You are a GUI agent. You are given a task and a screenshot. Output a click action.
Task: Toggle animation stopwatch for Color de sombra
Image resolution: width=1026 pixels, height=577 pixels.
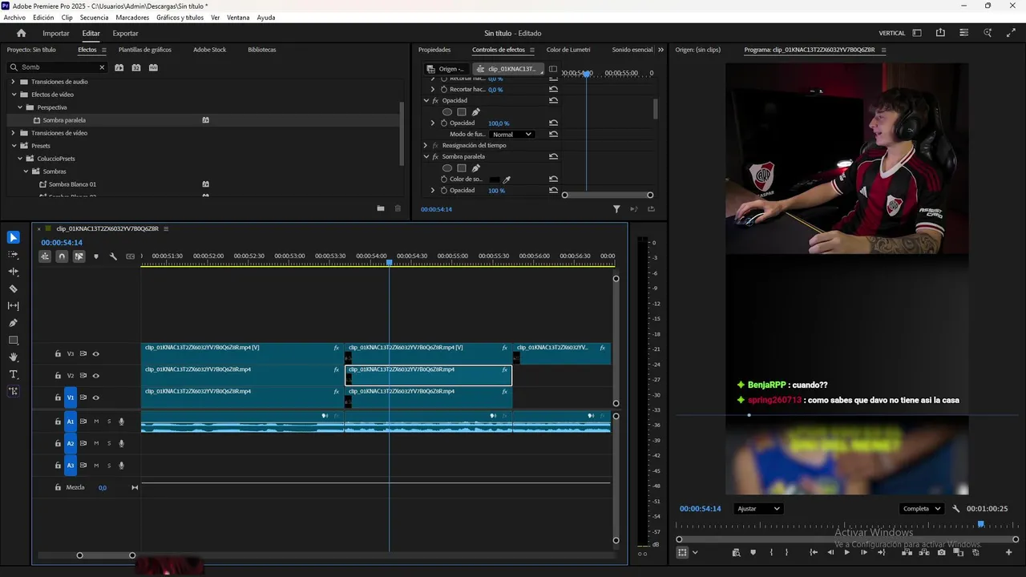(x=443, y=180)
